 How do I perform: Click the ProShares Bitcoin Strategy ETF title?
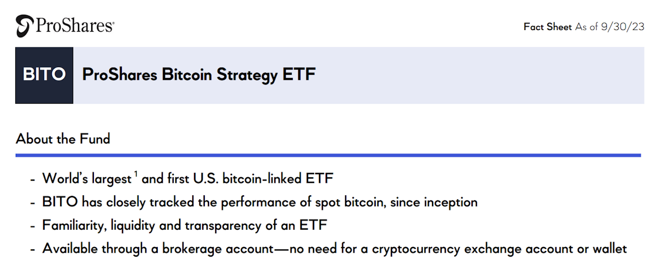(199, 75)
